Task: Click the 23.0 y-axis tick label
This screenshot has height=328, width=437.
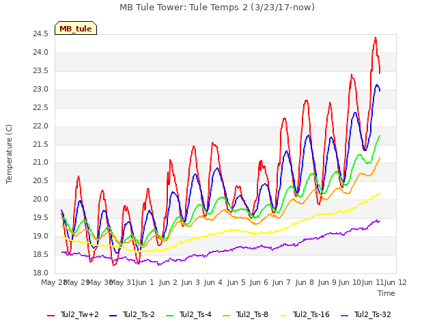Action: 41,90
